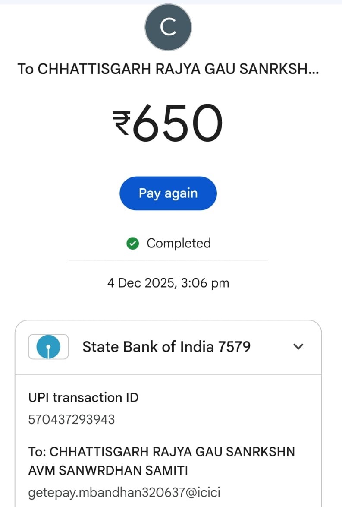Click the UPI transaction ID label
The height and width of the screenshot is (507, 342).
pyautogui.click(x=83, y=398)
